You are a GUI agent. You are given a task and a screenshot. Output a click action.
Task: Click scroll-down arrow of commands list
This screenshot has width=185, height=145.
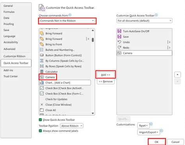(x=93, y=113)
